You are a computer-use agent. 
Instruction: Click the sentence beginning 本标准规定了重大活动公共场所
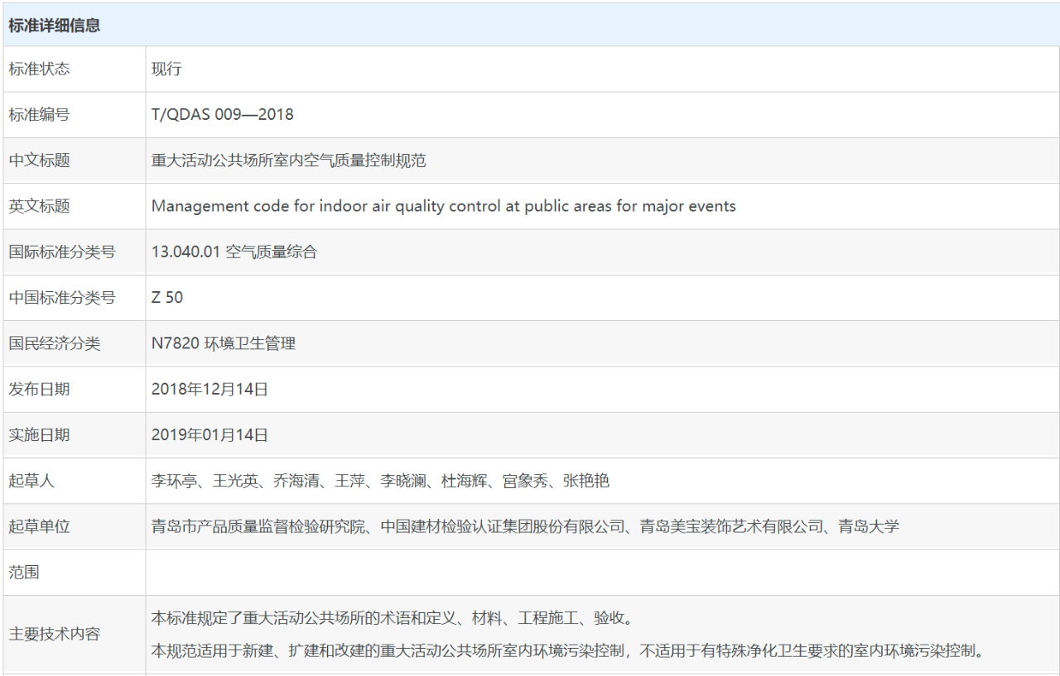coord(393,619)
